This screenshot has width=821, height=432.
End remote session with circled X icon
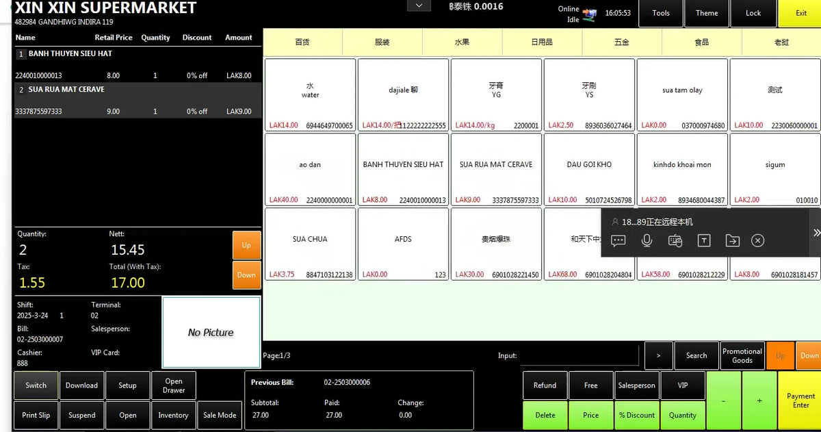click(757, 240)
